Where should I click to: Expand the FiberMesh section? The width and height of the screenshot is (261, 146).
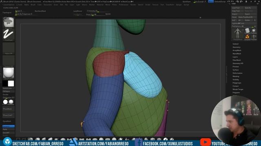tap(237, 60)
